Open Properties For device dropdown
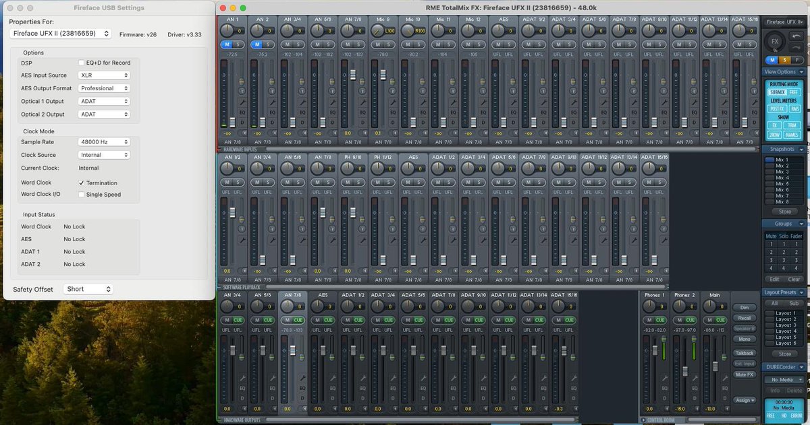Viewport: 810px width, 425px height. pos(61,33)
